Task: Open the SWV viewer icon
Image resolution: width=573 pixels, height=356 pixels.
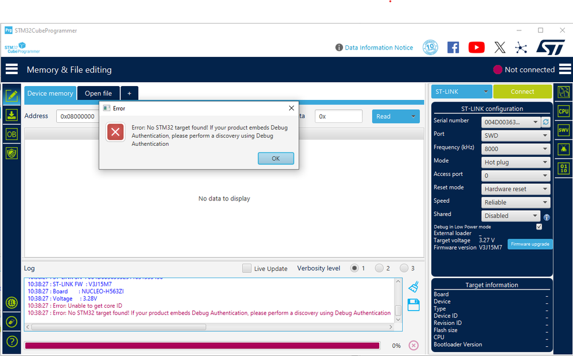Action: (x=563, y=130)
